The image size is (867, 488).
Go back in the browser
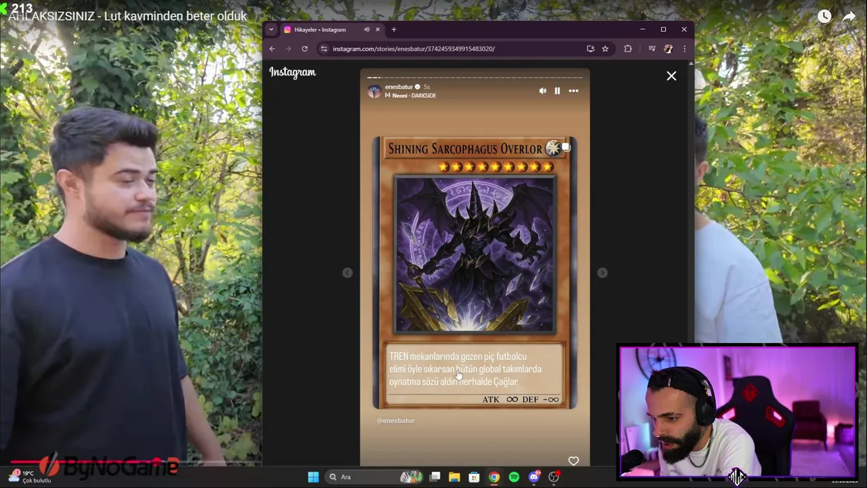point(272,49)
